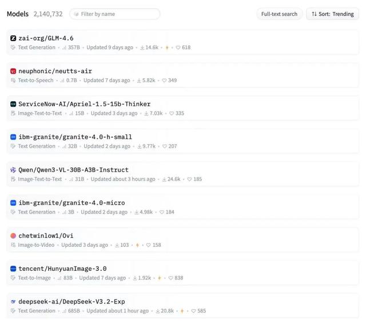
Task: Click the ServiceNow-AI avatar icon
Action: tap(13, 104)
